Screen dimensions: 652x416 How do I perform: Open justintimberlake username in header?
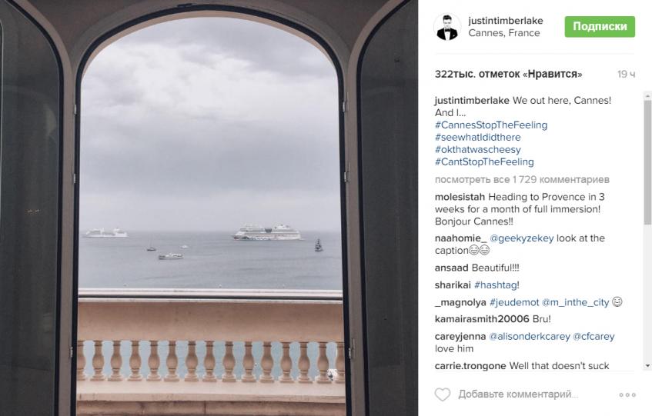[x=506, y=21]
